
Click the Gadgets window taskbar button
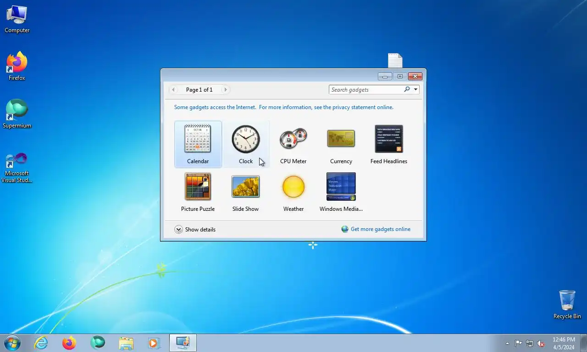(183, 343)
